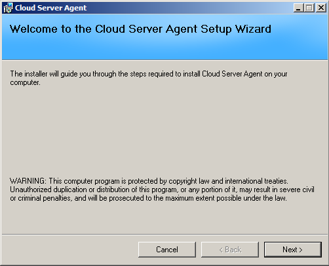Screen dimensions: 329x266
Task: Click the Next > button to proceed
Action: point(292,250)
